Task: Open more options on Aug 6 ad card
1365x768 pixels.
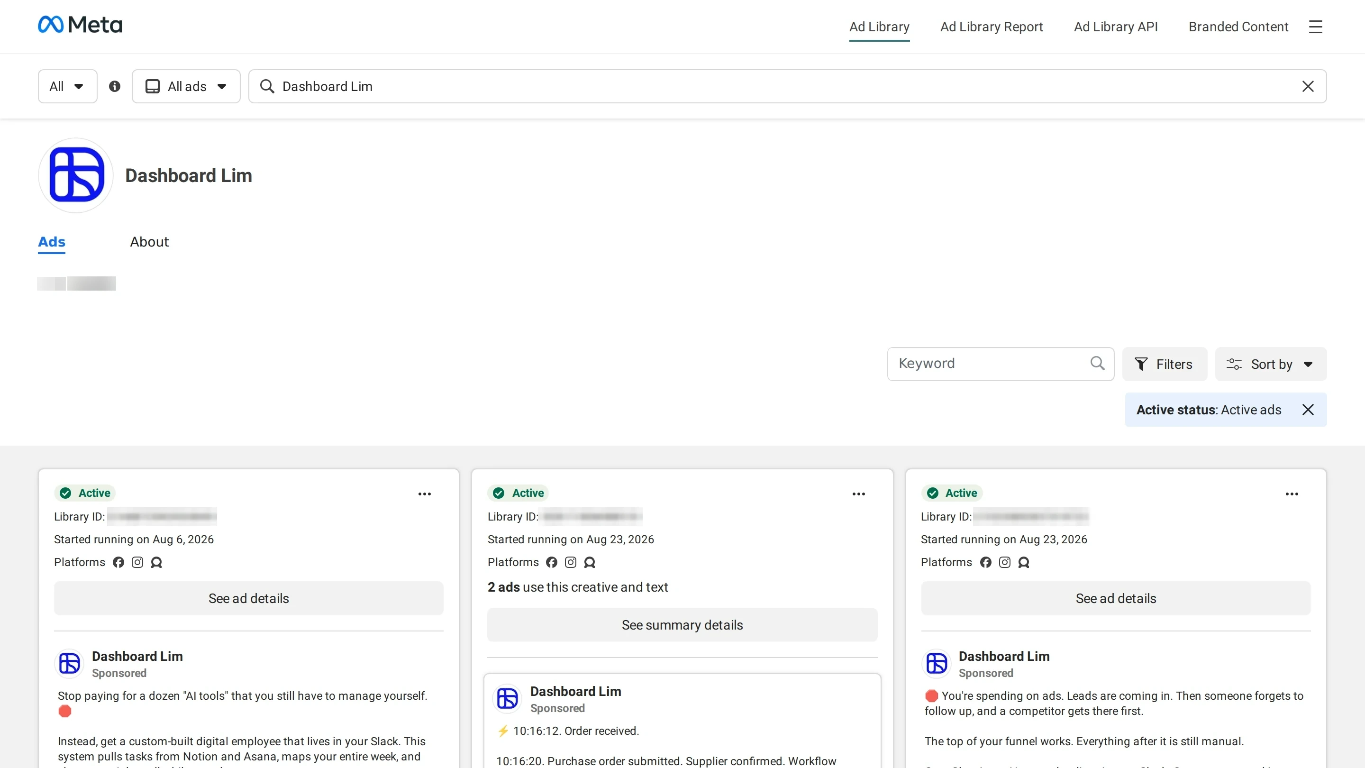Action: click(425, 494)
